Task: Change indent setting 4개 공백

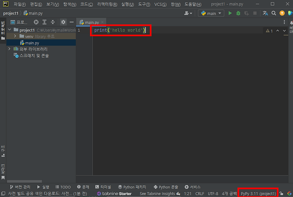Action: 229,194
